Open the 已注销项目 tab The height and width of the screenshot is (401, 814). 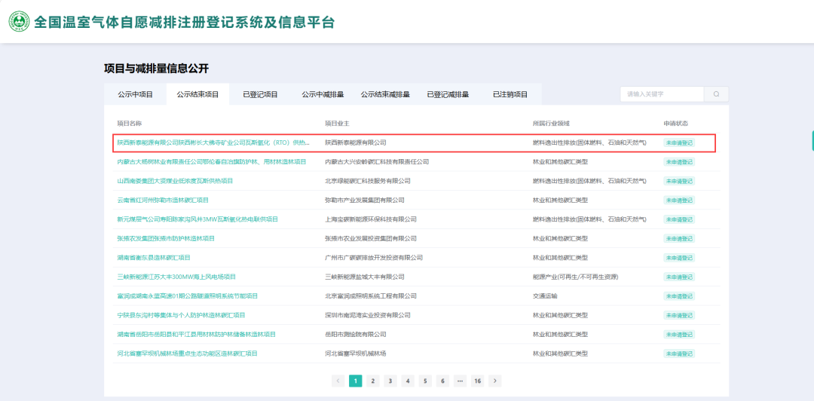point(510,94)
